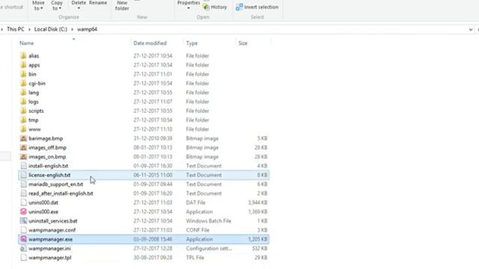Click the barimage.bmp bitmap icon
Viewport: 479px width, 269px height.
(23, 138)
